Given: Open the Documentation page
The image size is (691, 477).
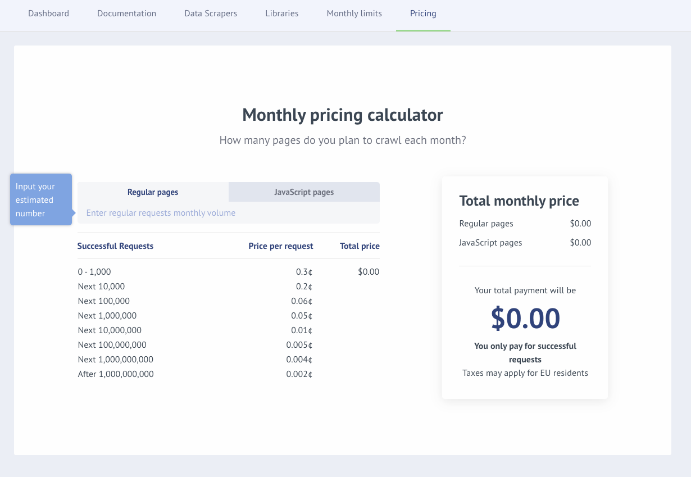Looking at the screenshot, I should tap(126, 13).
